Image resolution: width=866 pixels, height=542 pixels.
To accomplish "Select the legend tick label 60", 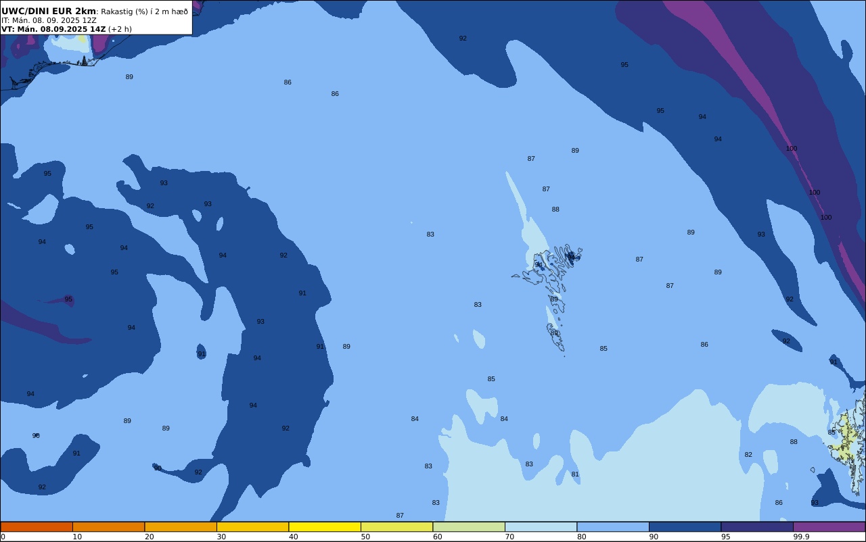I will (438, 537).
